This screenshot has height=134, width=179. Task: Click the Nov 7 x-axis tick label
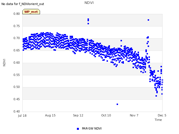(x=134, y=115)
